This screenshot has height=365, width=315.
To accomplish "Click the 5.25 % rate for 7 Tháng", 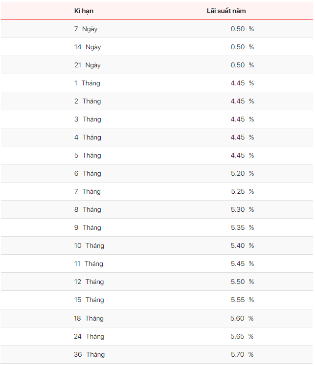I will click(x=242, y=191).
